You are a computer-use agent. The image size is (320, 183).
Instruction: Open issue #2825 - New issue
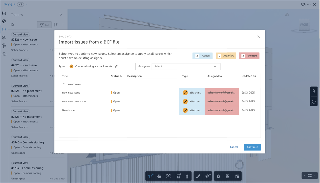[x=24, y=65]
